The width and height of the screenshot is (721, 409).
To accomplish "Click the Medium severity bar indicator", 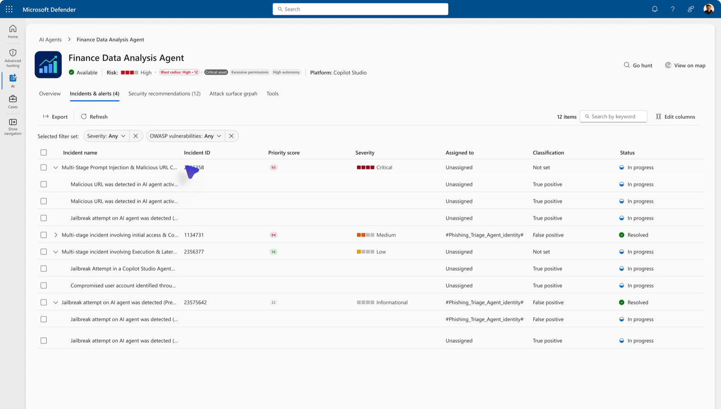I will tap(365, 235).
